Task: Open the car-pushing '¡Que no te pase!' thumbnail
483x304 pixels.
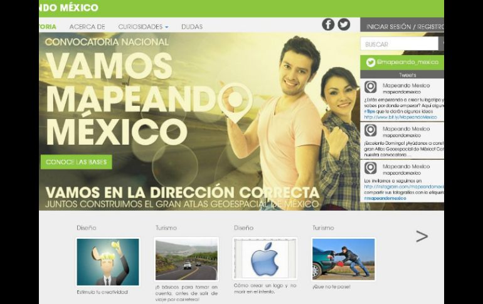Action: (x=343, y=259)
